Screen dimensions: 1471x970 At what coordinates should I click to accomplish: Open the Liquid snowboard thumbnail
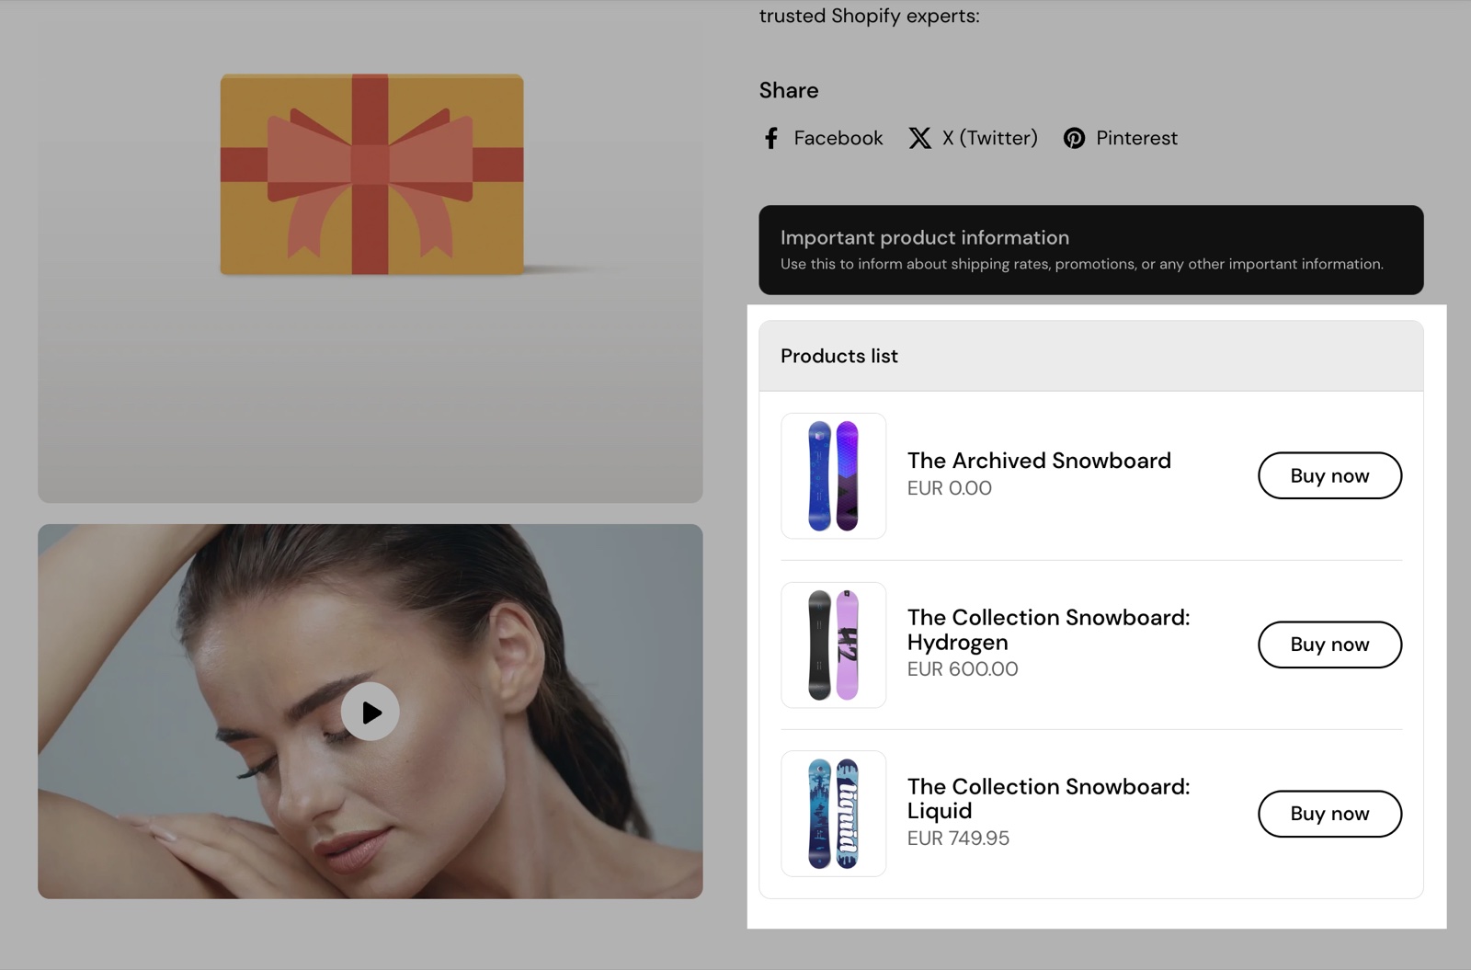tap(834, 814)
